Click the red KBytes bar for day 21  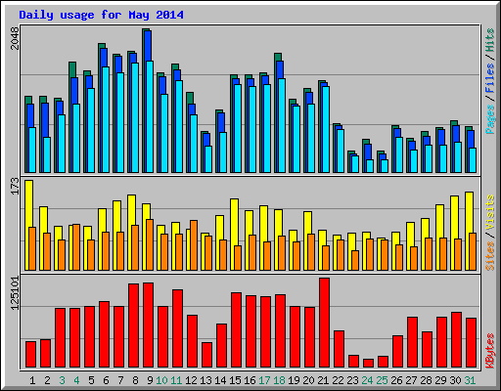pyautogui.click(x=324, y=323)
